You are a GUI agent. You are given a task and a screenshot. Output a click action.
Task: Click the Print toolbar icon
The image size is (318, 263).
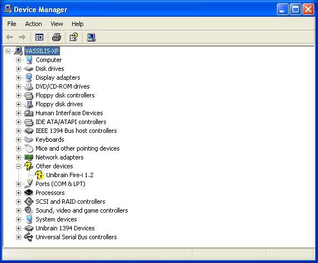coord(57,37)
